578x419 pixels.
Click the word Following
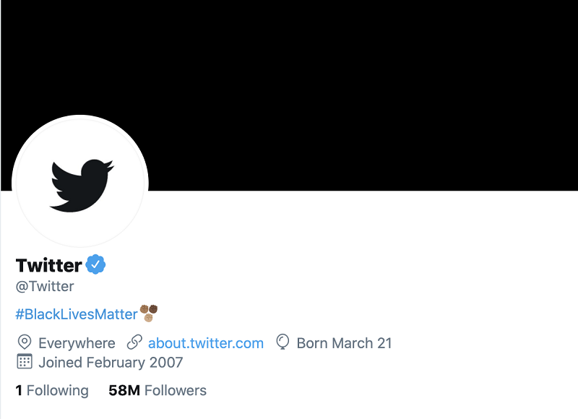[58, 391]
